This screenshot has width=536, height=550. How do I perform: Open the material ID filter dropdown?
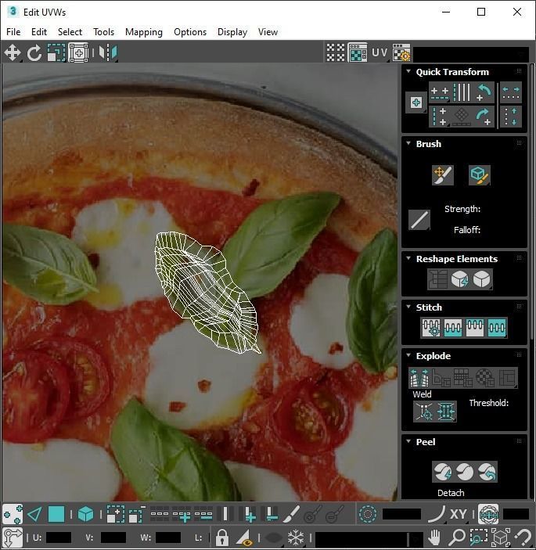tap(370, 538)
